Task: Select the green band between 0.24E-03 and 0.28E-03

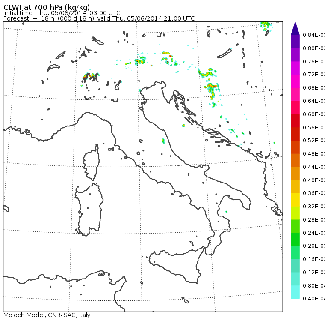Action: pos(295,226)
